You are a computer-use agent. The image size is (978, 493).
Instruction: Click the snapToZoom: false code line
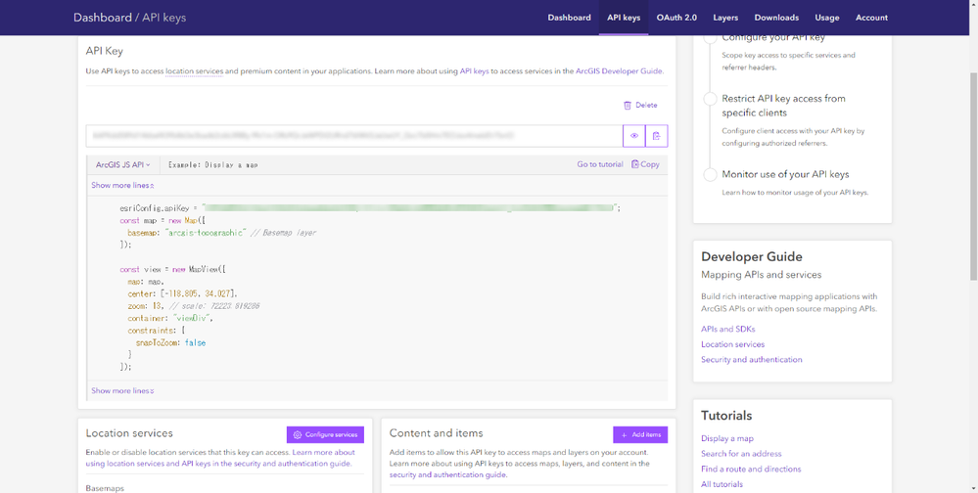[x=170, y=342]
